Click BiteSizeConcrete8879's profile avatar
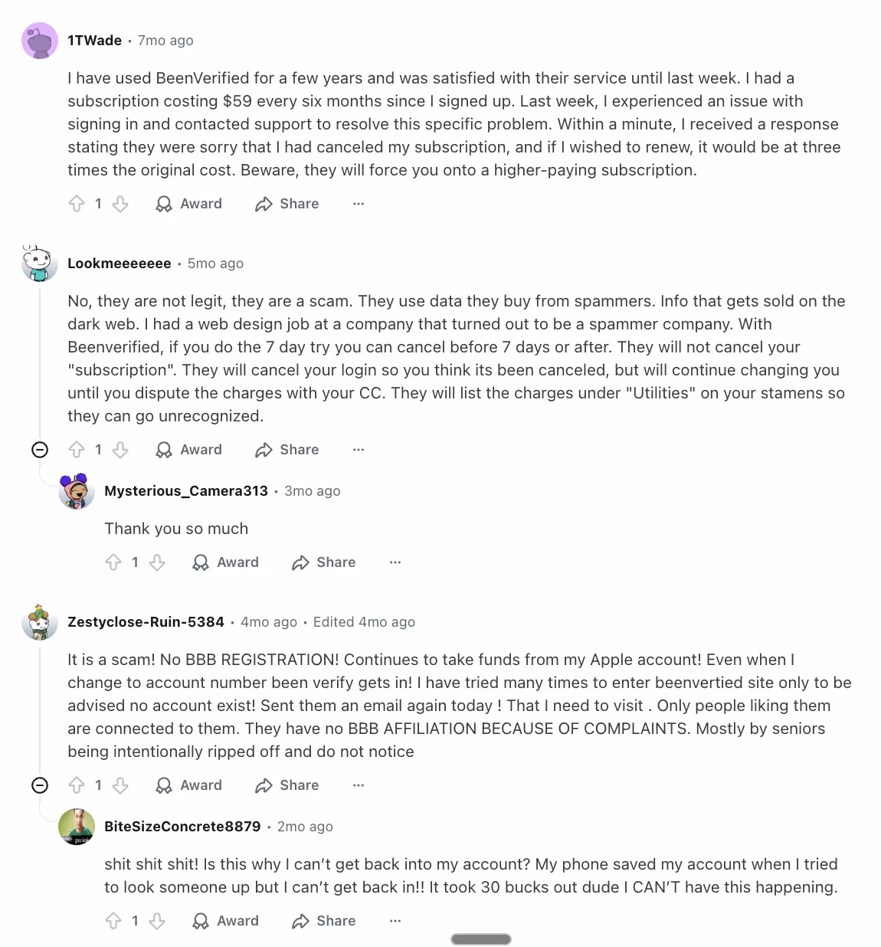The height and width of the screenshot is (947, 881). click(77, 828)
